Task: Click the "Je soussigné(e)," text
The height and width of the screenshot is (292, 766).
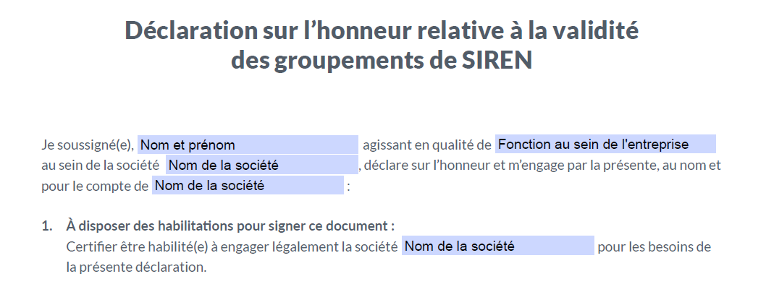Action: tap(88, 145)
